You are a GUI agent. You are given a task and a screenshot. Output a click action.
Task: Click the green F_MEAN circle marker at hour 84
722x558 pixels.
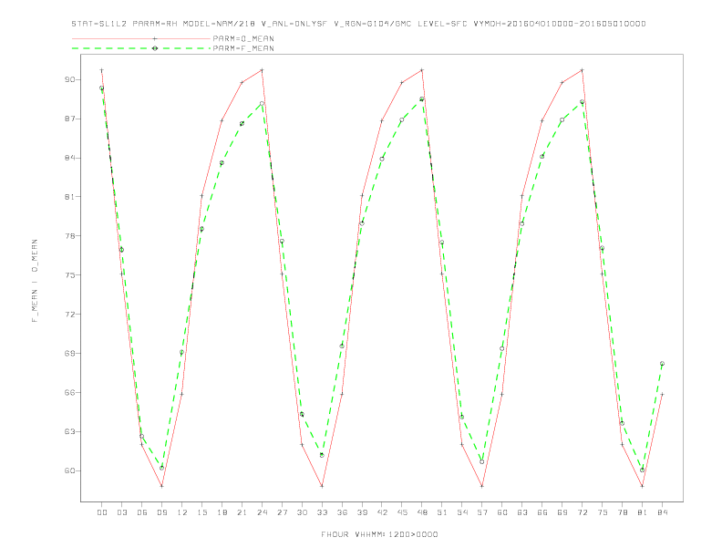tap(662, 364)
